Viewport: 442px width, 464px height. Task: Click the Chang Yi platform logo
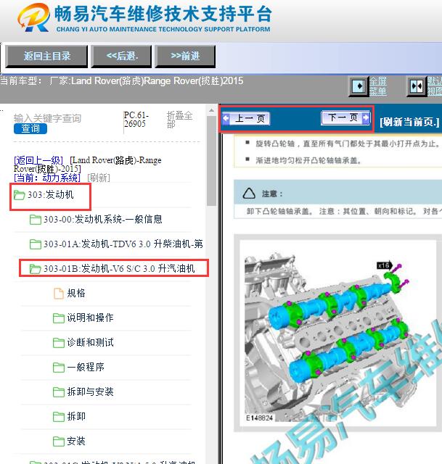click(x=33, y=17)
